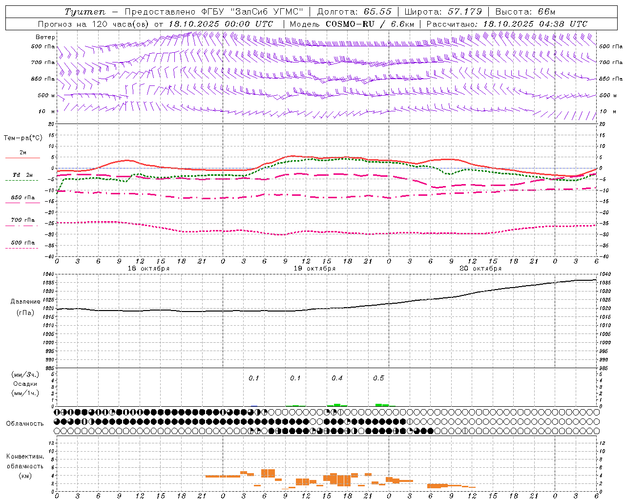625x500 pixels.
Task: Select the 'Широта: 57.179' header field
Action: (x=443, y=12)
